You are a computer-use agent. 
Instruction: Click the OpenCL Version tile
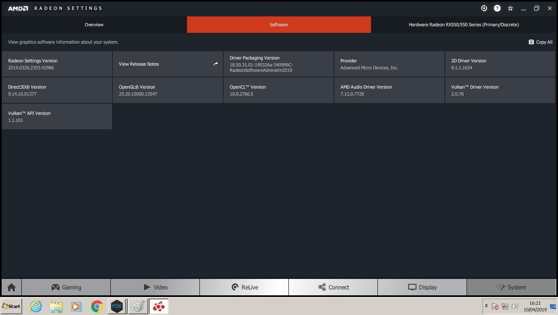point(279,90)
